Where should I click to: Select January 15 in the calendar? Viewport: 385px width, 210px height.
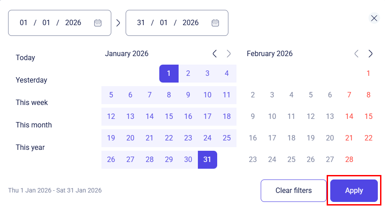pos(169,116)
